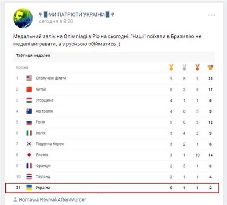Click the Країна column header
227x205 pixels.
click(22, 67)
